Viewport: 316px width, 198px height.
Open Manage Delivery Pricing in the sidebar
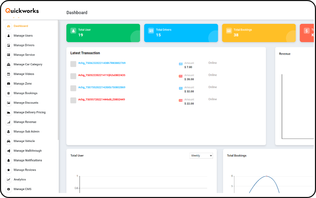30,112
